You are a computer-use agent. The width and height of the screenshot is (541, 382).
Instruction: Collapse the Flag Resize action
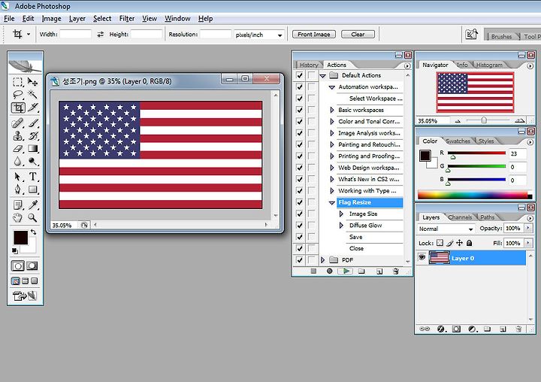pyautogui.click(x=332, y=202)
